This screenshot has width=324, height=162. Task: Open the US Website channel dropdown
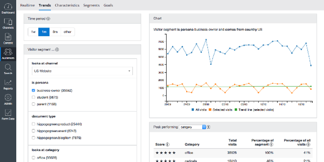82,71
